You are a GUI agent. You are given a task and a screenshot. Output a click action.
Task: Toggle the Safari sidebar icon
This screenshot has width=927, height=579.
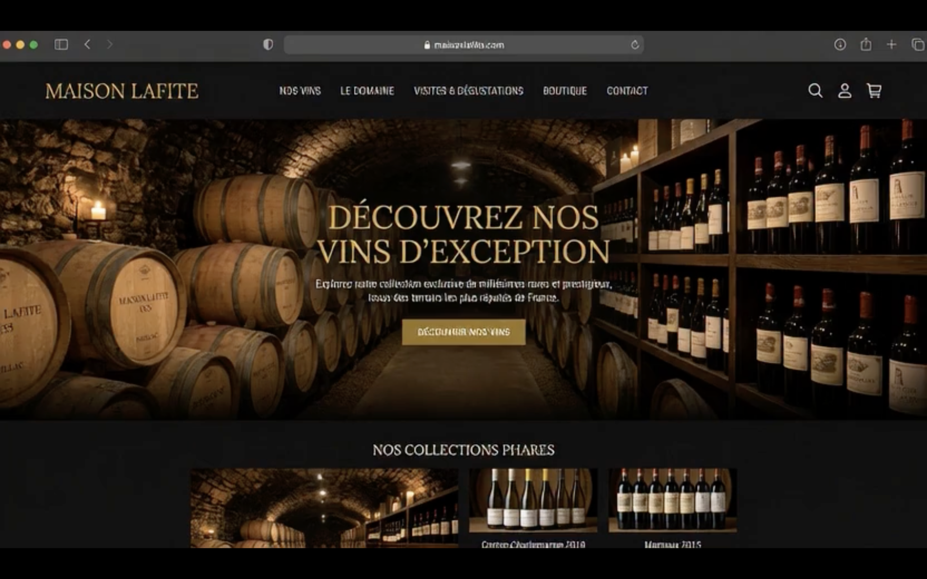pyautogui.click(x=61, y=45)
